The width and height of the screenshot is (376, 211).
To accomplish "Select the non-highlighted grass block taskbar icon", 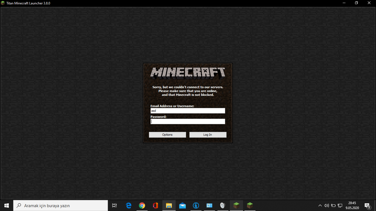I will 250,206.
